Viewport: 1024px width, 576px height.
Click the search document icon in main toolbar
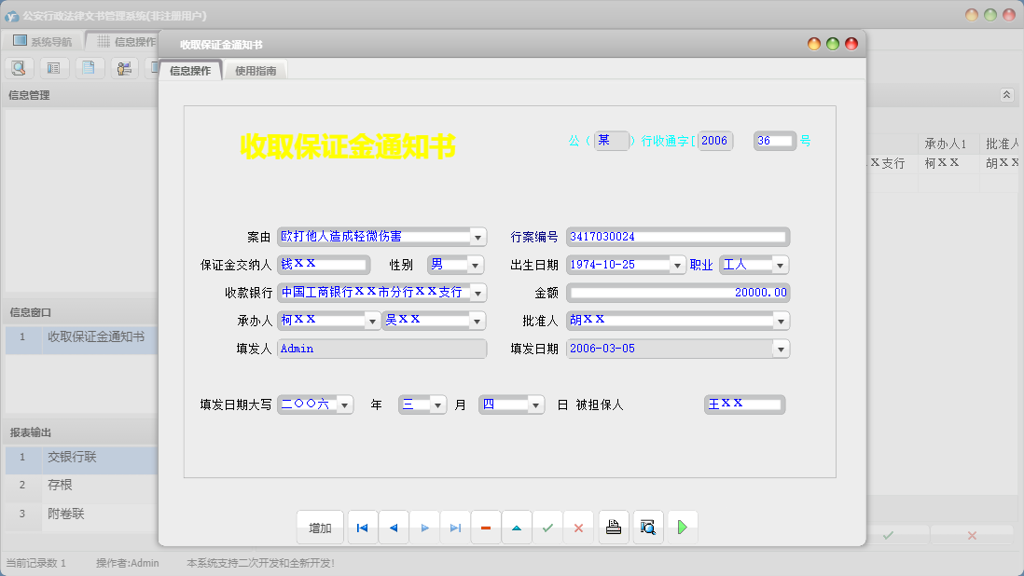click(20, 67)
